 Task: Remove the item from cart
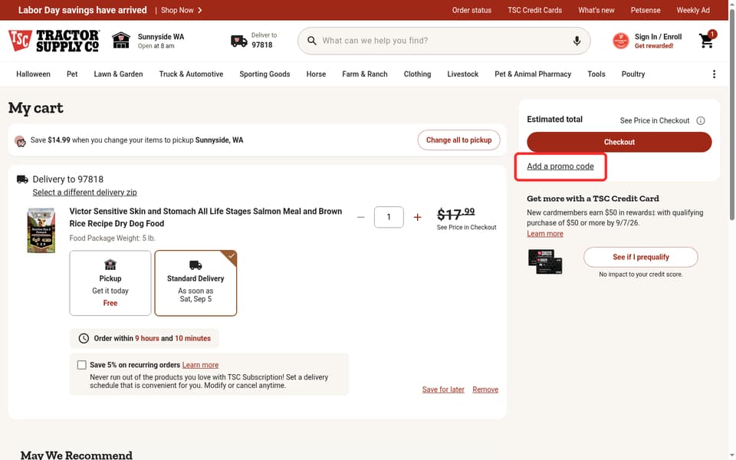tap(485, 389)
